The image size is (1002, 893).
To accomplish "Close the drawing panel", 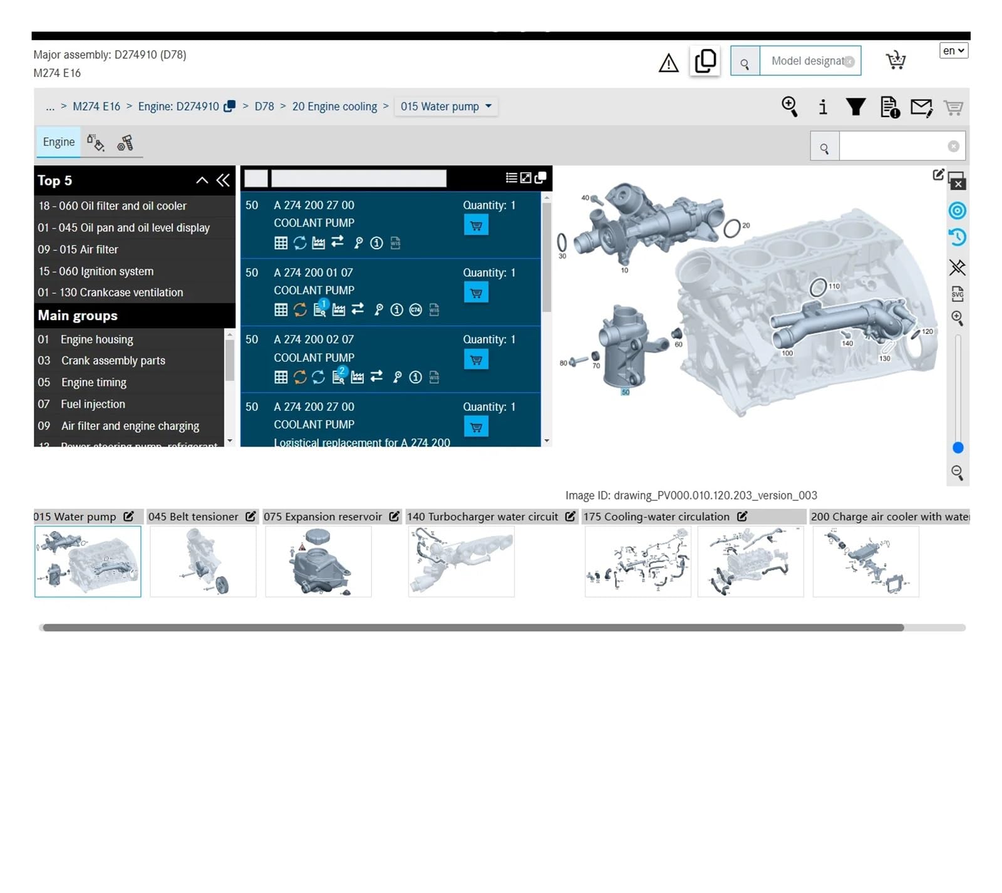I will [x=957, y=181].
